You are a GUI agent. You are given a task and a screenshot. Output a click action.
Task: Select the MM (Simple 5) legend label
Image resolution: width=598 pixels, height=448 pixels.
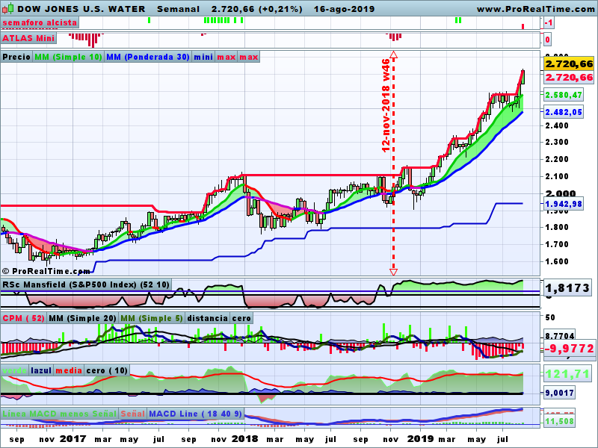pyautogui.click(x=152, y=319)
